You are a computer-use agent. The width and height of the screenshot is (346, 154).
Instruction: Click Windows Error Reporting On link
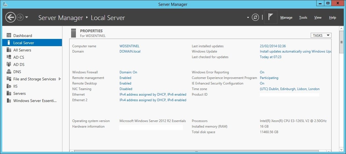pos(262,72)
